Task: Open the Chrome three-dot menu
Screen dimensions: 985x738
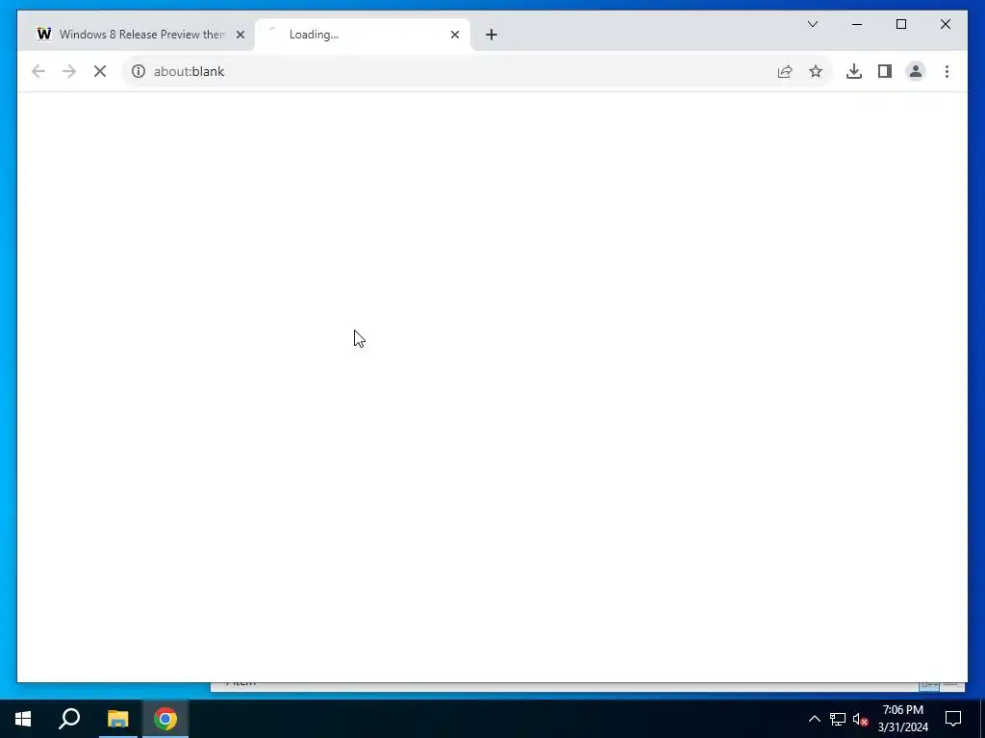Action: point(947,71)
